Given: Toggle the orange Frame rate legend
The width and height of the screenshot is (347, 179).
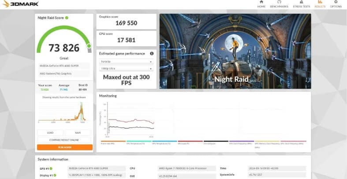Looking at the screenshot, I should 113,142.
